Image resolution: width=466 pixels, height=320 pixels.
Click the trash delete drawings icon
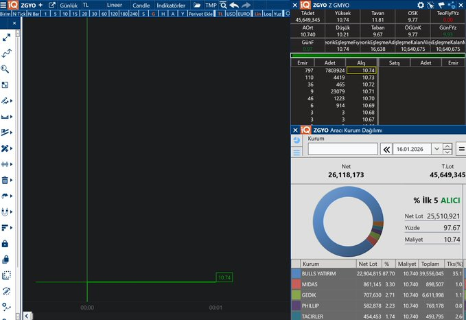[x=5, y=180]
